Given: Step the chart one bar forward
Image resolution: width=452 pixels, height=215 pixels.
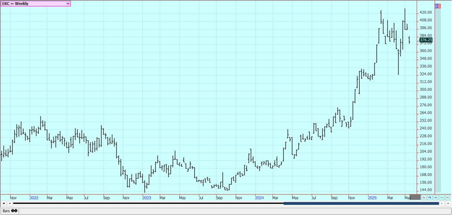Looking at the screenshot, I should click(442, 203).
